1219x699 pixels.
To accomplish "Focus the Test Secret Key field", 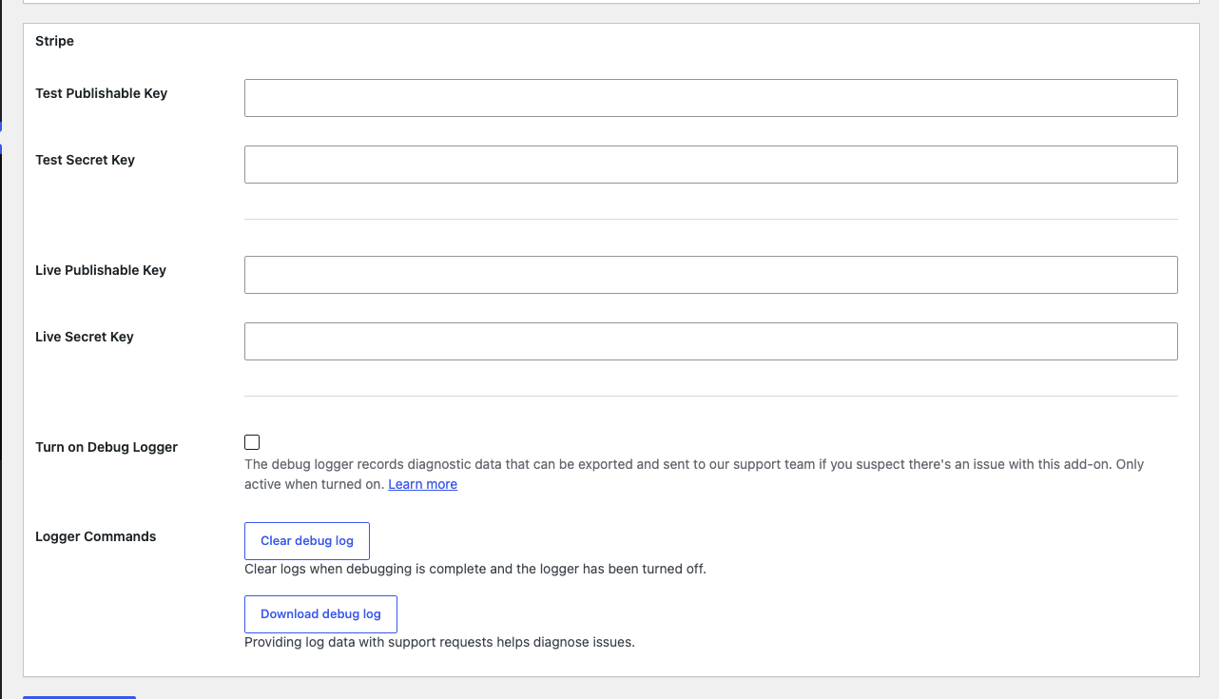I will point(710,165).
